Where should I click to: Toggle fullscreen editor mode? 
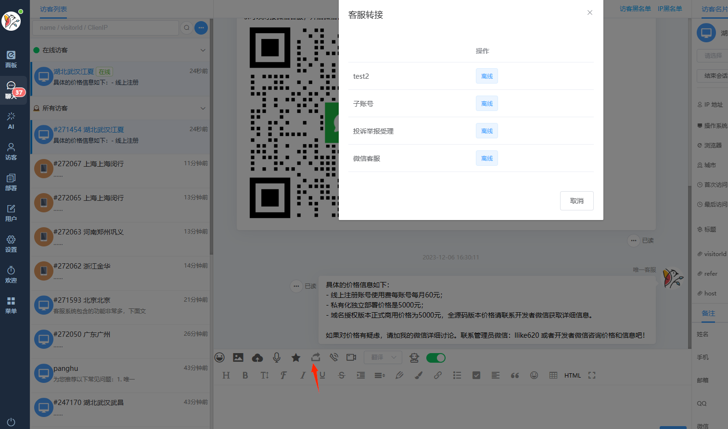592,375
